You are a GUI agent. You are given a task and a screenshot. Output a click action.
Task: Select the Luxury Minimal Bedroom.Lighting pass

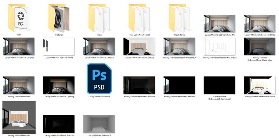[59, 85]
